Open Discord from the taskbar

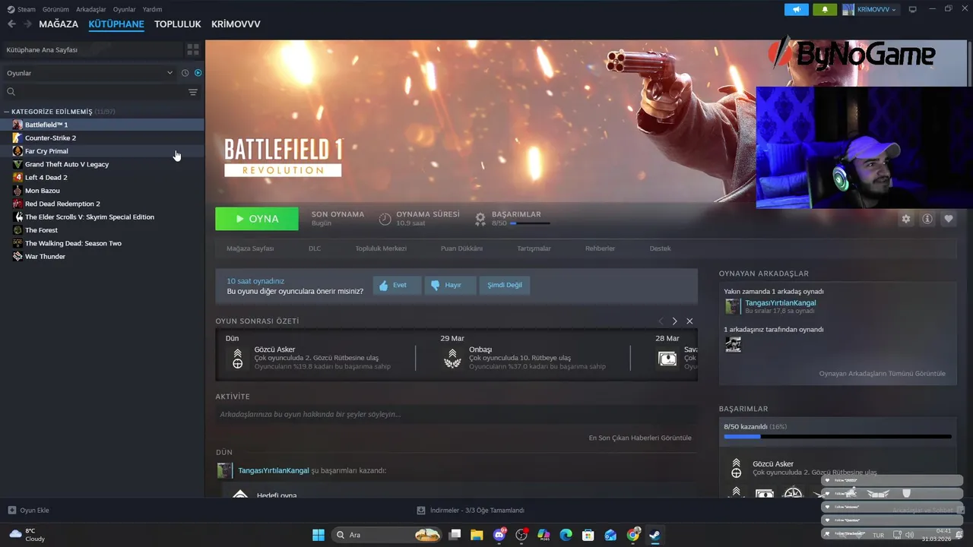pyautogui.click(x=499, y=535)
